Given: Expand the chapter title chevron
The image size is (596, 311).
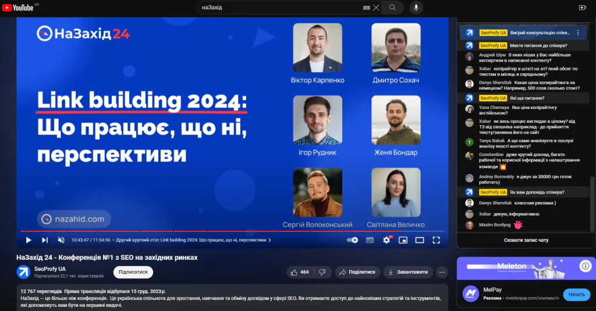Looking at the screenshot, I should pos(269,240).
